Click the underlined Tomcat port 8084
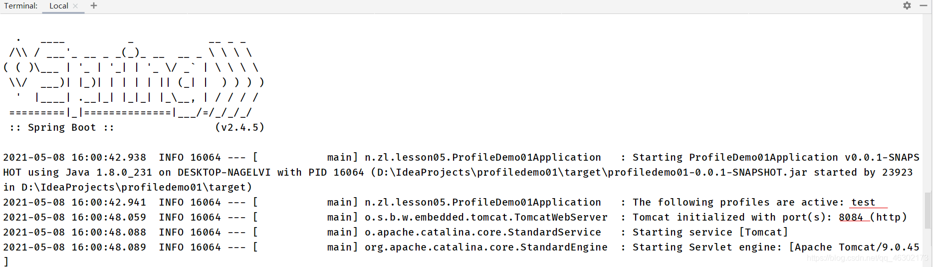The image size is (933, 267). [851, 217]
